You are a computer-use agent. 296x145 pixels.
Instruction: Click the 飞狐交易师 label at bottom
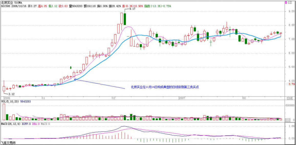click(x=8, y=143)
